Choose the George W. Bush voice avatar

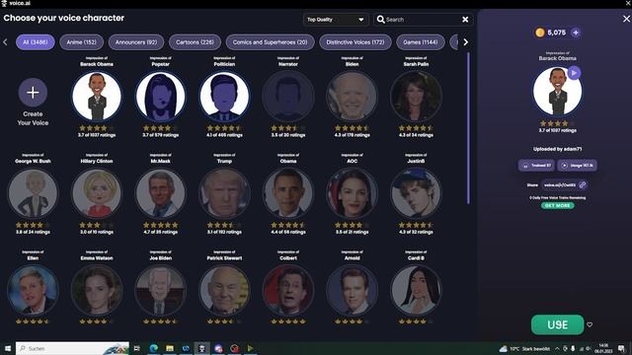pos(33,193)
